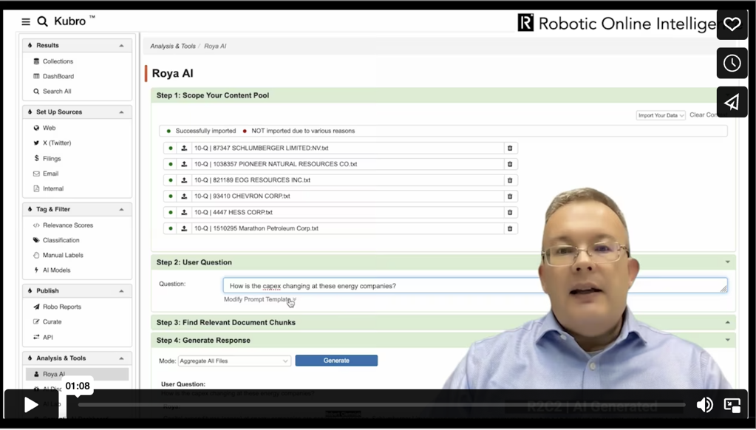This screenshot has height=430, width=756.
Task: Open Email sources
Action: pyautogui.click(x=50, y=174)
